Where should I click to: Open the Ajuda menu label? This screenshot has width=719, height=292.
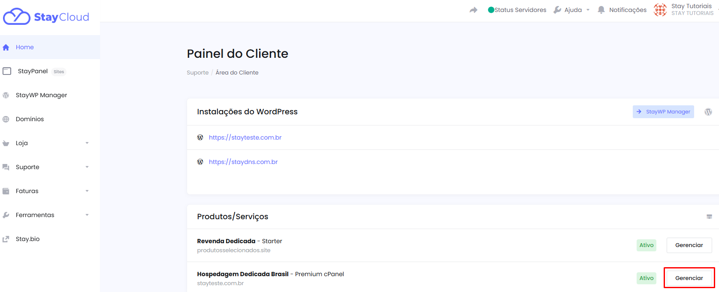click(573, 10)
